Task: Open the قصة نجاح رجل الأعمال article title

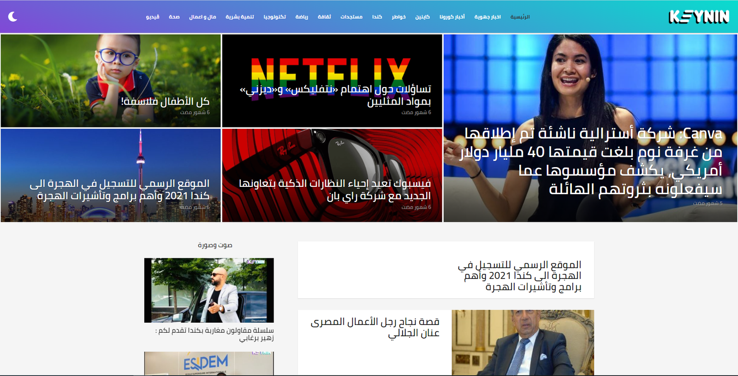Action: pyautogui.click(x=375, y=327)
